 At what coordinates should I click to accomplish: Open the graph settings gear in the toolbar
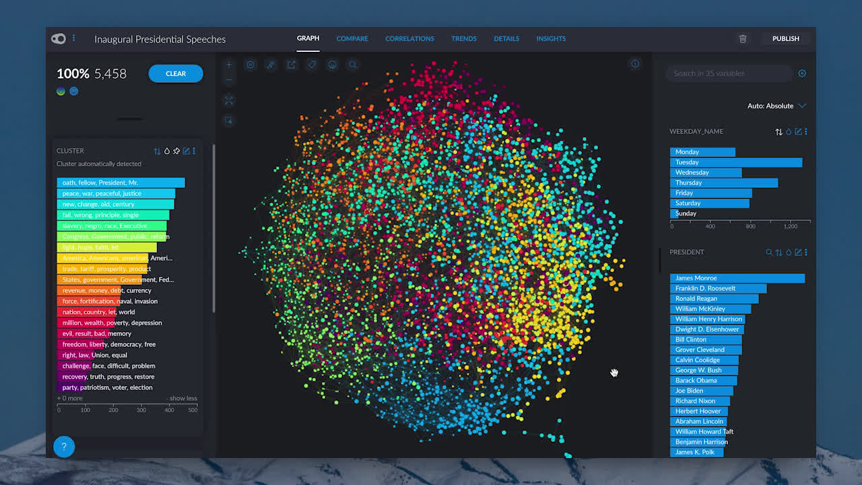click(251, 65)
